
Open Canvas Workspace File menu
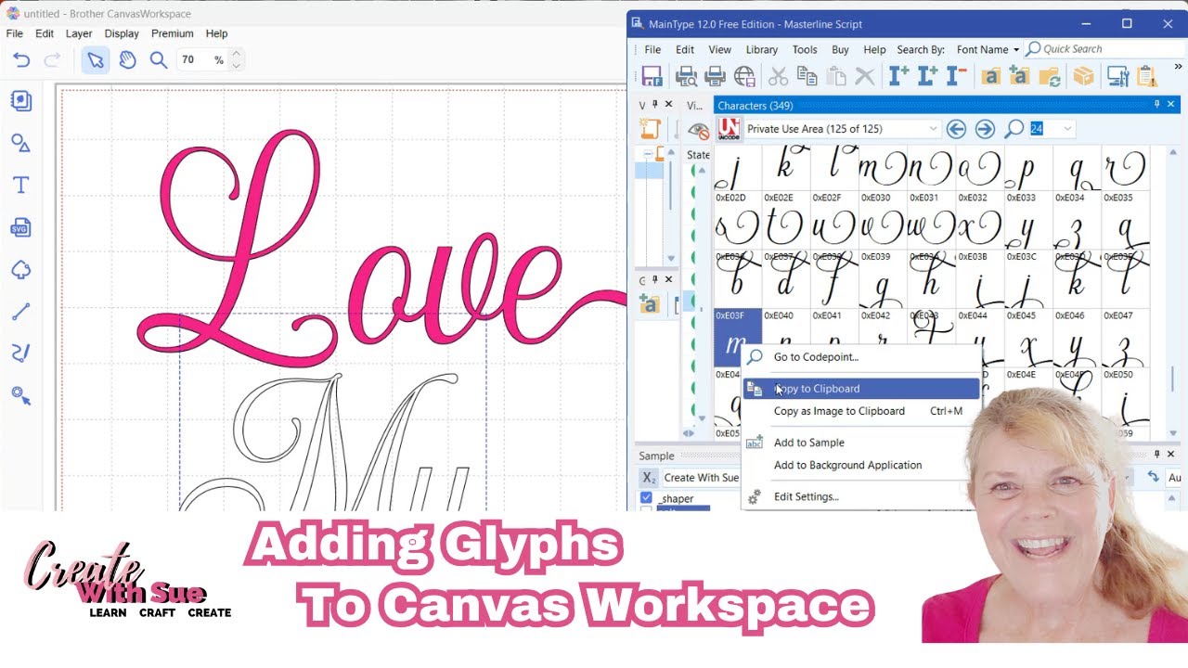15,33
